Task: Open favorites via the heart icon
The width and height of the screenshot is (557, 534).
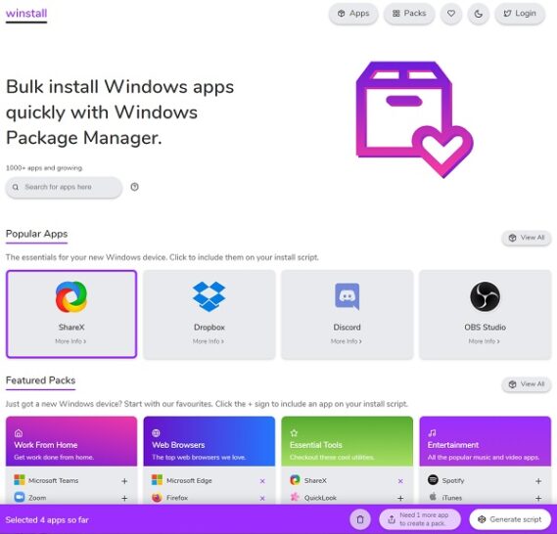Action: point(451,14)
